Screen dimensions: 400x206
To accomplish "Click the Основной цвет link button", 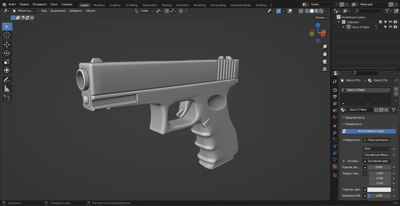I will click(x=377, y=161).
